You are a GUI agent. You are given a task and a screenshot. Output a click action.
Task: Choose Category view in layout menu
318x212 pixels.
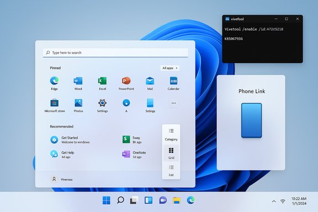click(171, 135)
